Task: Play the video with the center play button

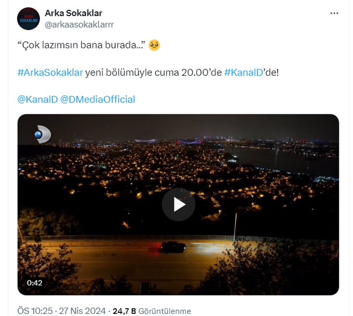Action: tap(179, 204)
